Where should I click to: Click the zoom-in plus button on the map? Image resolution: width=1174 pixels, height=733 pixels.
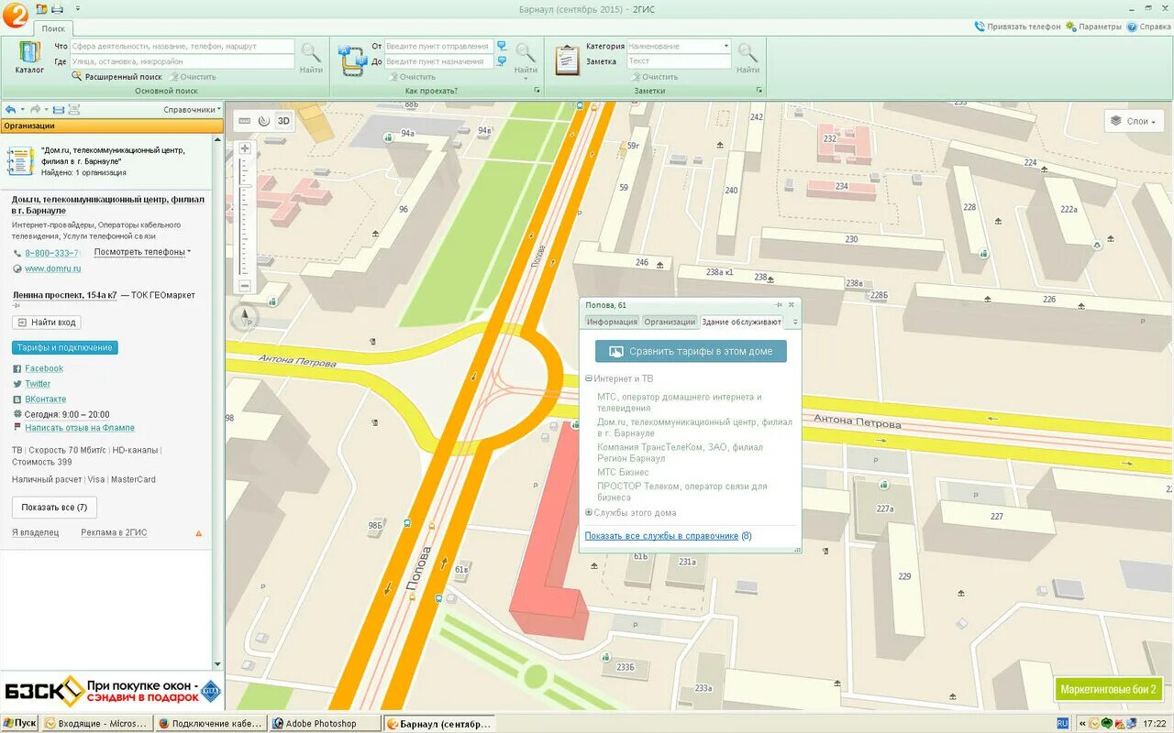pyautogui.click(x=245, y=148)
